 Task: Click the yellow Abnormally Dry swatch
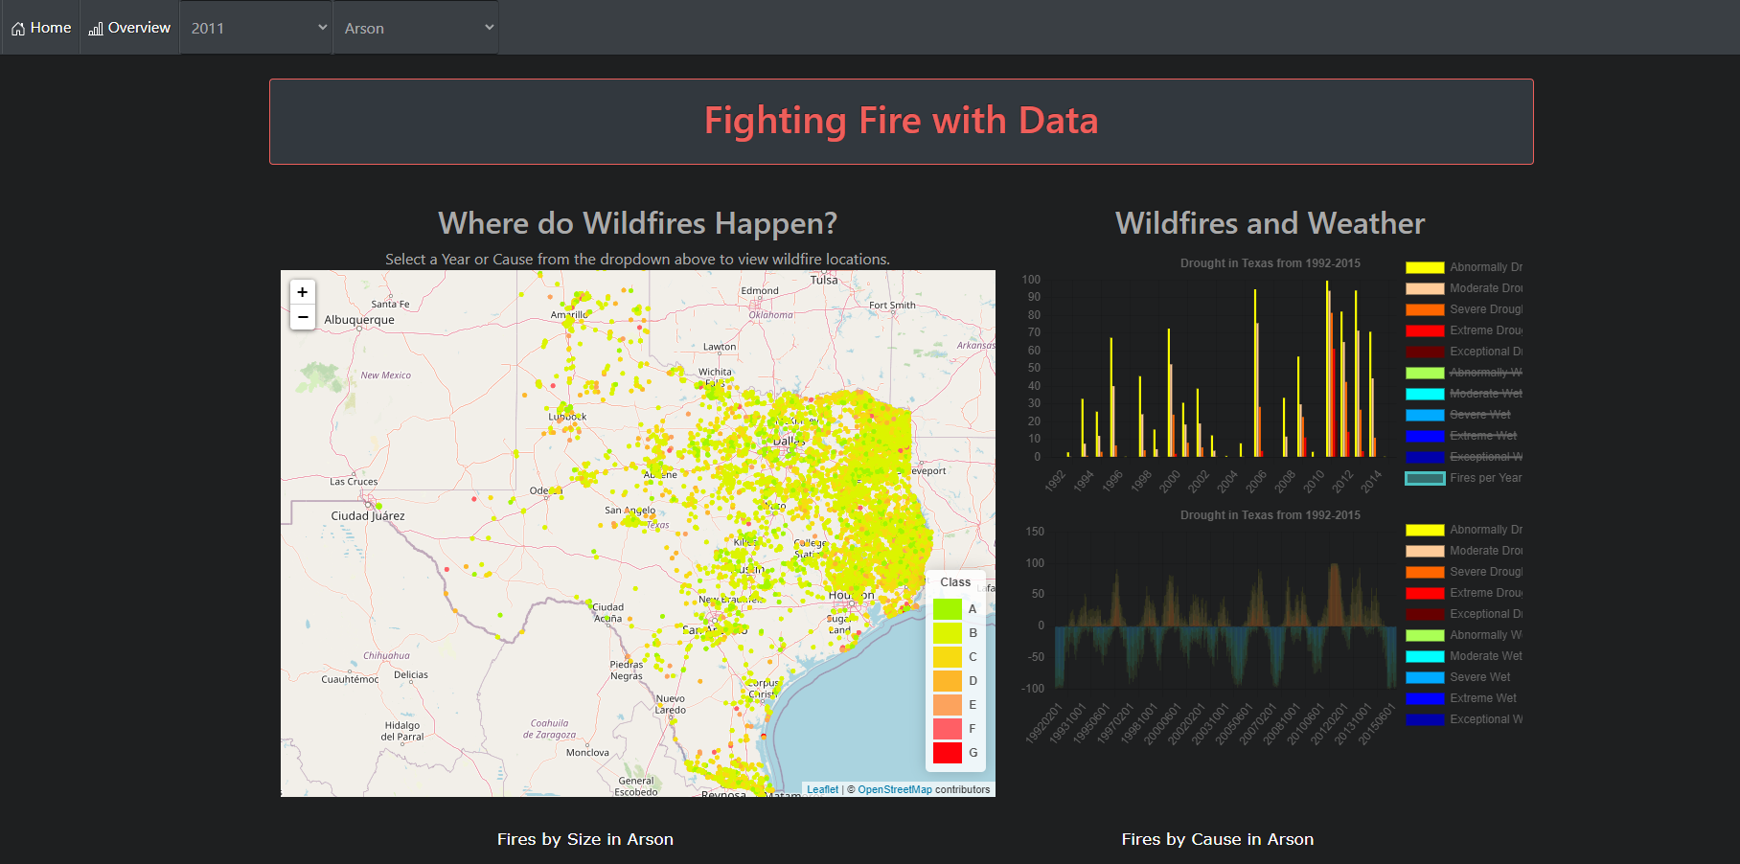pyautogui.click(x=1424, y=266)
